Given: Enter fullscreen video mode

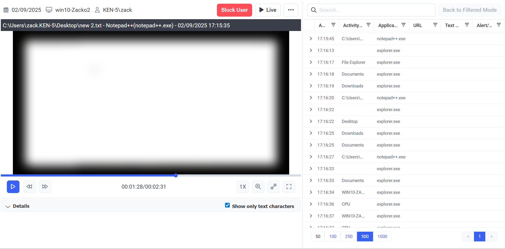Looking at the screenshot, I should coord(289,186).
